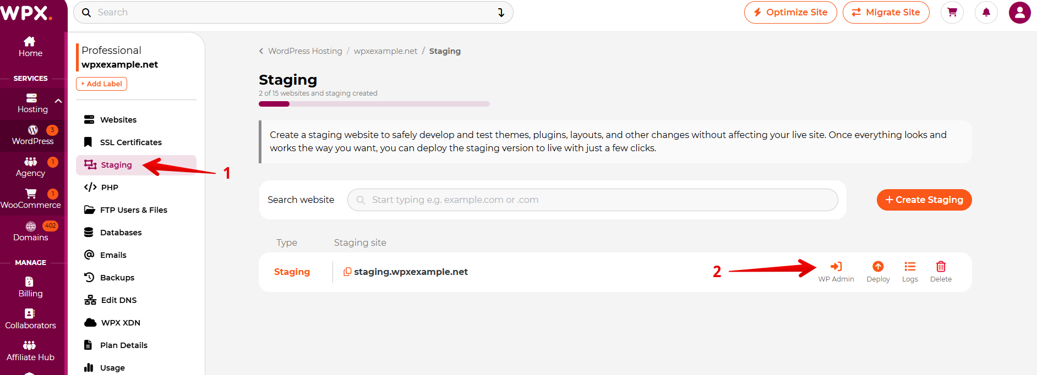This screenshot has width=1037, height=375.
Task: Open user profile avatar menu
Action: click(1020, 12)
